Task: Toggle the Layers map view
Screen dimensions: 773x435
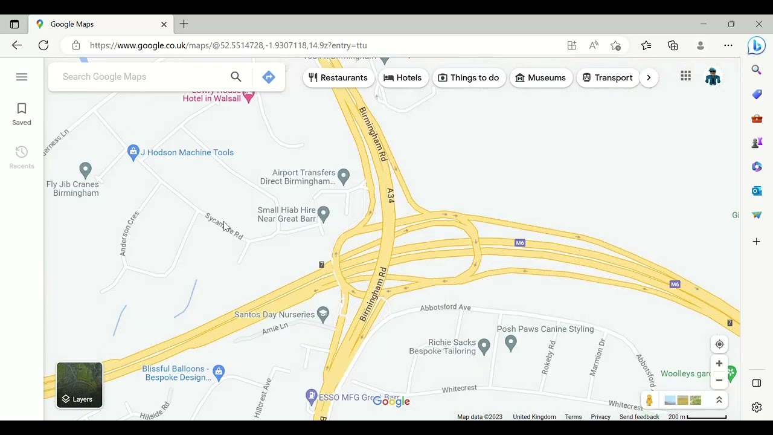Action: click(80, 385)
